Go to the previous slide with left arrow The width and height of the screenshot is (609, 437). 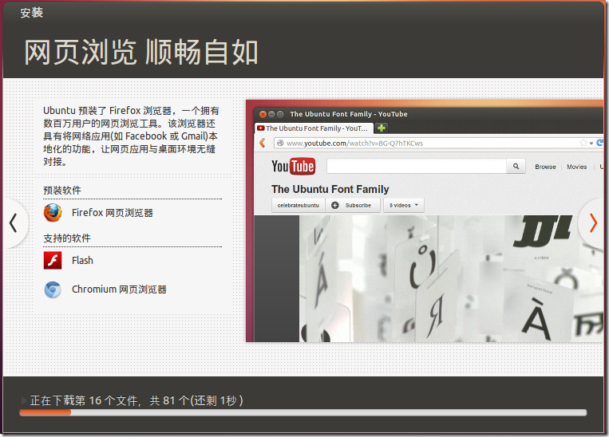(14, 223)
